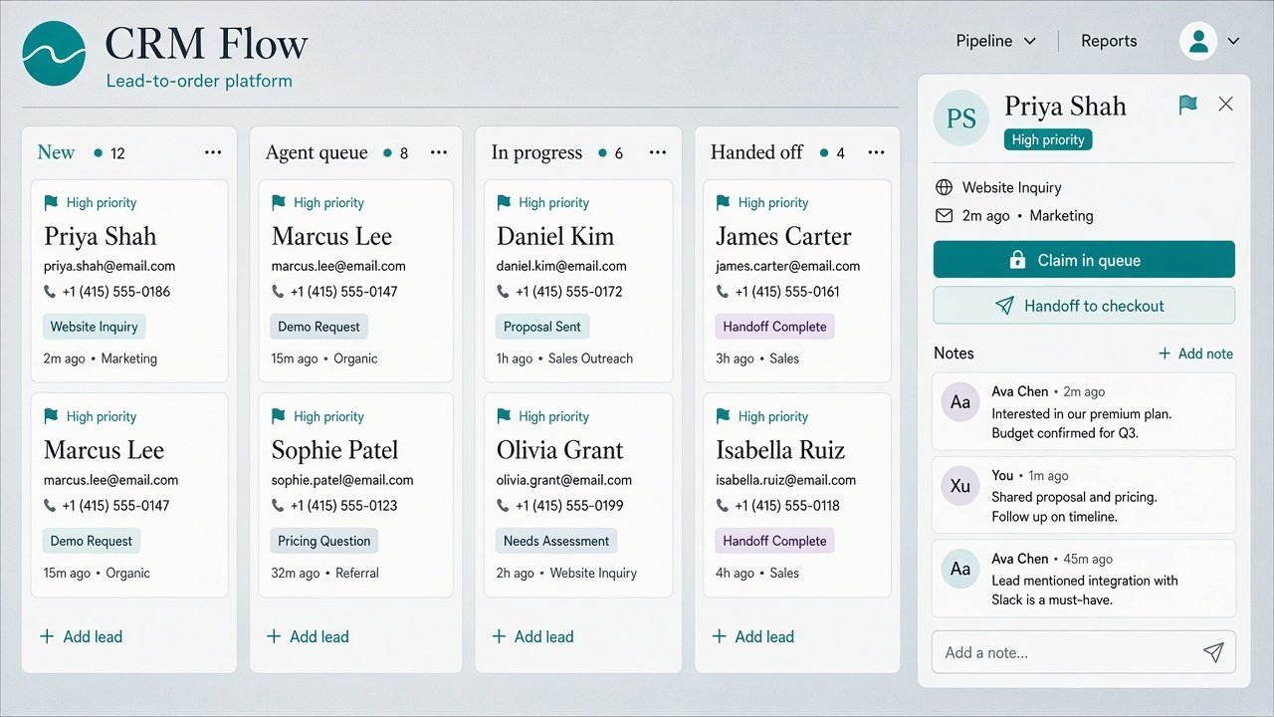The width and height of the screenshot is (1274, 717).
Task: Open three-dot menu of Agent queue column
Action: 439,152
